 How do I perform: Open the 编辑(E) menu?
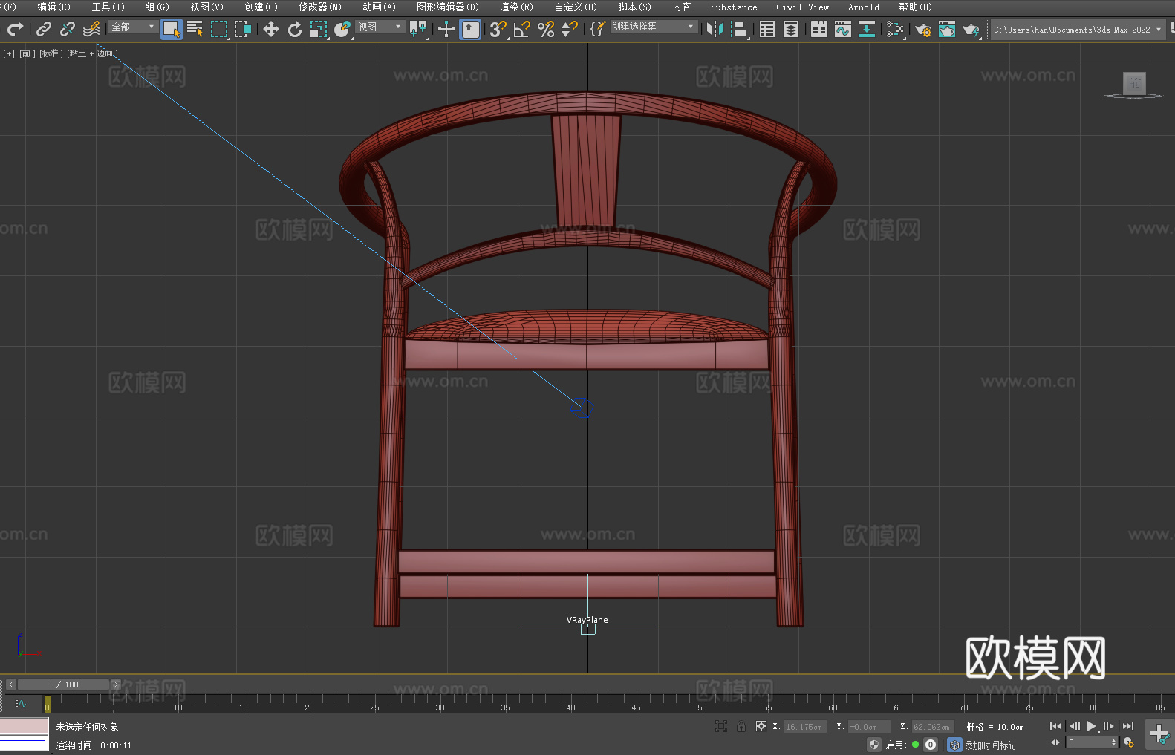click(x=53, y=7)
